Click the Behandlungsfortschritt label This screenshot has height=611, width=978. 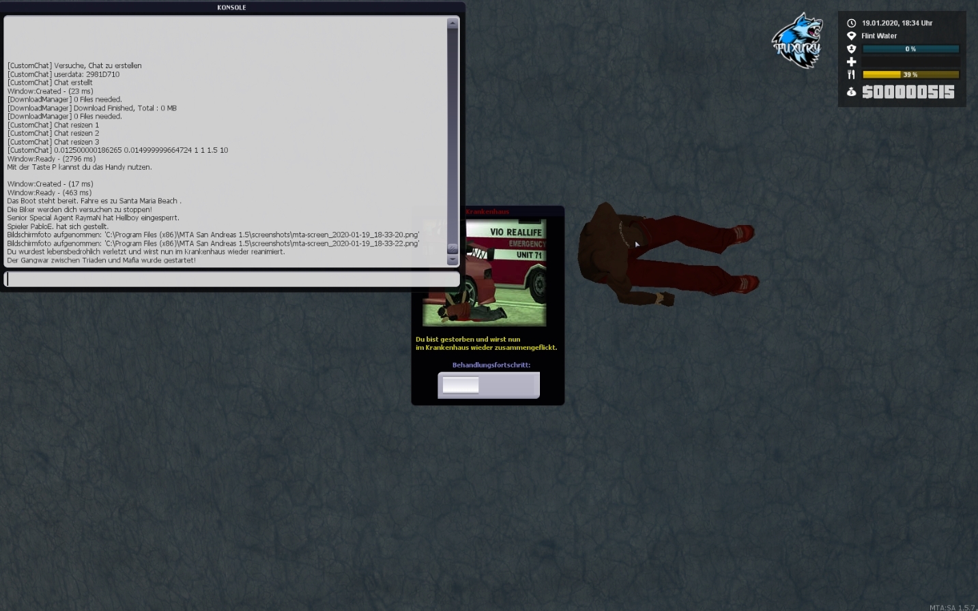(491, 365)
